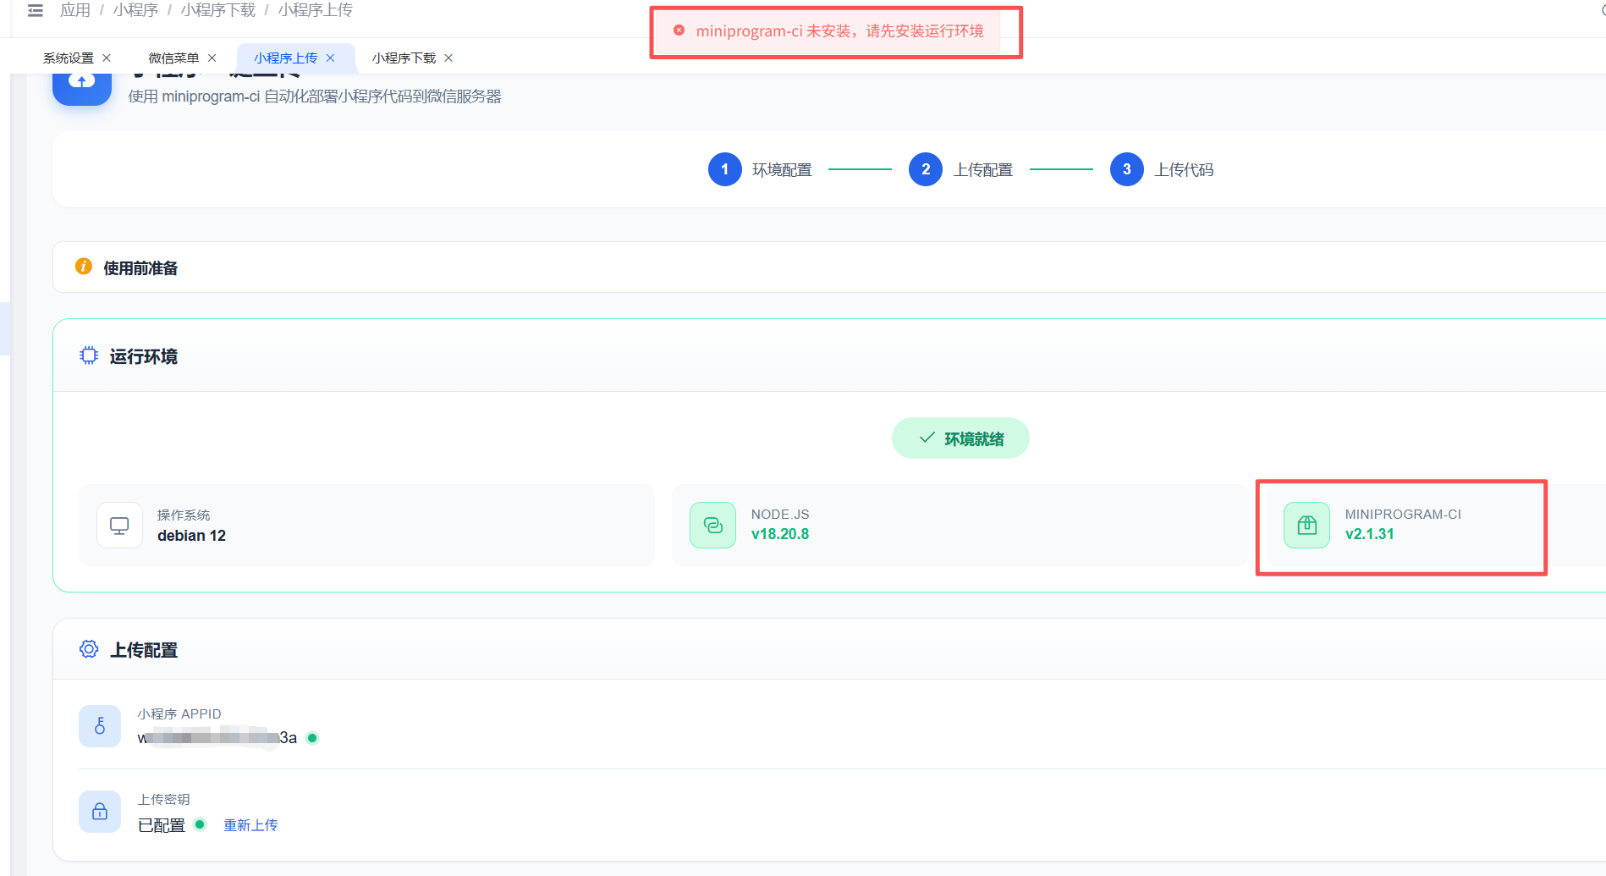Click the 重新上传 link

250,825
